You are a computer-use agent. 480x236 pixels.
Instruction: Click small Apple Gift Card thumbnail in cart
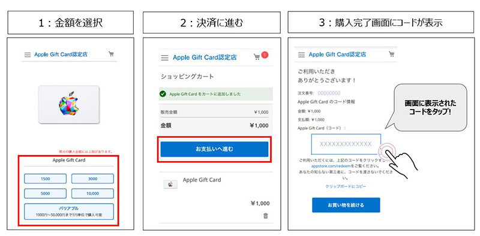coord(170,184)
